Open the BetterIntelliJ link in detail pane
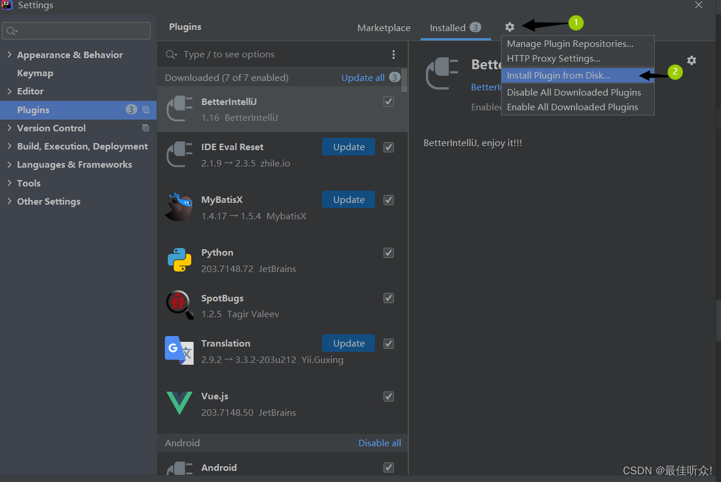 pyautogui.click(x=486, y=87)
